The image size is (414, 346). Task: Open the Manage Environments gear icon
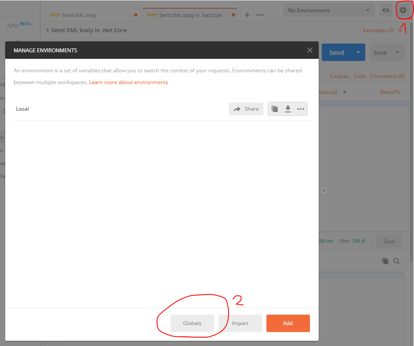click(403, 10)
